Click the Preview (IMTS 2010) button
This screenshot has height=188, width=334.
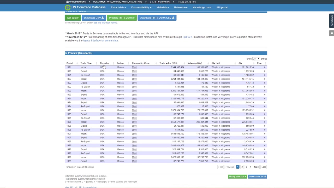click(122, 18)
